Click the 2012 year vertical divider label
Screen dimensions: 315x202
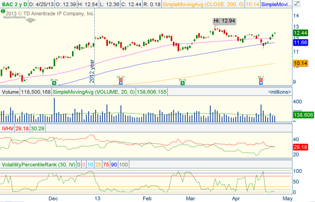point(92,73)
